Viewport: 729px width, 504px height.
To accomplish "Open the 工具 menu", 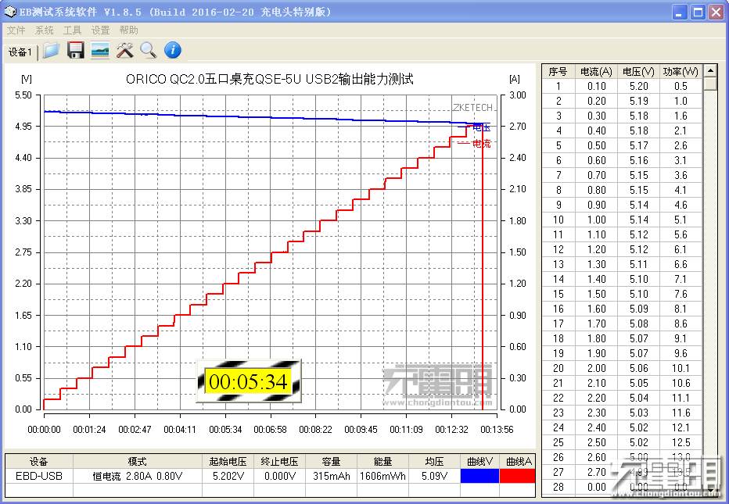I will [x=72, y=30].
